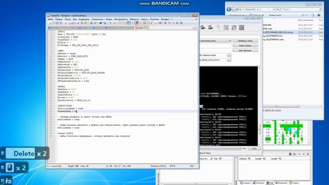Click the progress bar in programmer window
Image resolution: width=329 pixels, height=185 pixels.
tap(221, 149)
